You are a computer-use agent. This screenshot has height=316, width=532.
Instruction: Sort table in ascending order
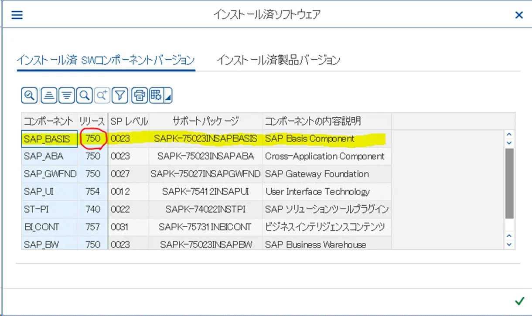[48, 95]
